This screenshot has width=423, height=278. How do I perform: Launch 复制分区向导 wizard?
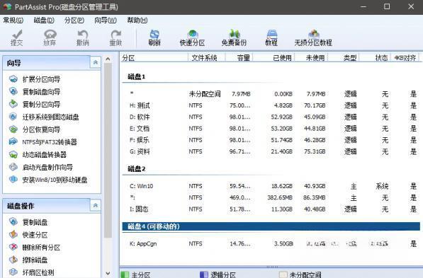tap(35, 104)
